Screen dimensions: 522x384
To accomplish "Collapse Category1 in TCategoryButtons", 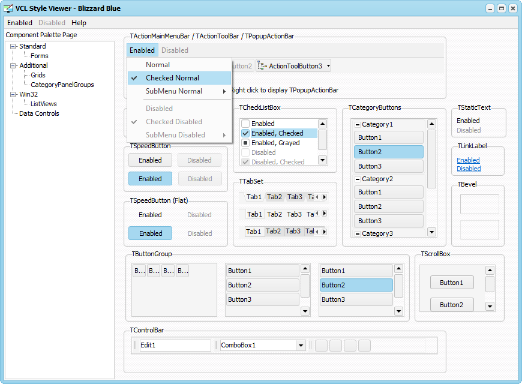I will tap(357, 125).
